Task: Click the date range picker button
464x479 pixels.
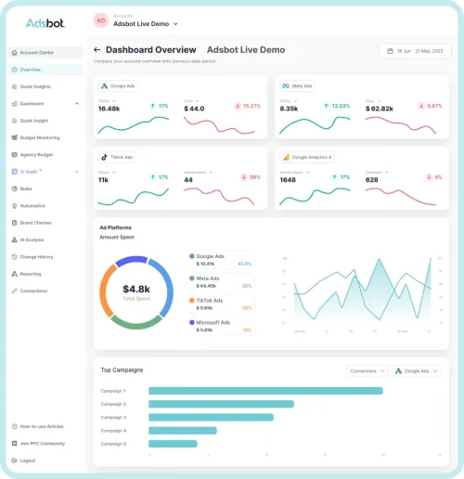Action: click(415, 51)
